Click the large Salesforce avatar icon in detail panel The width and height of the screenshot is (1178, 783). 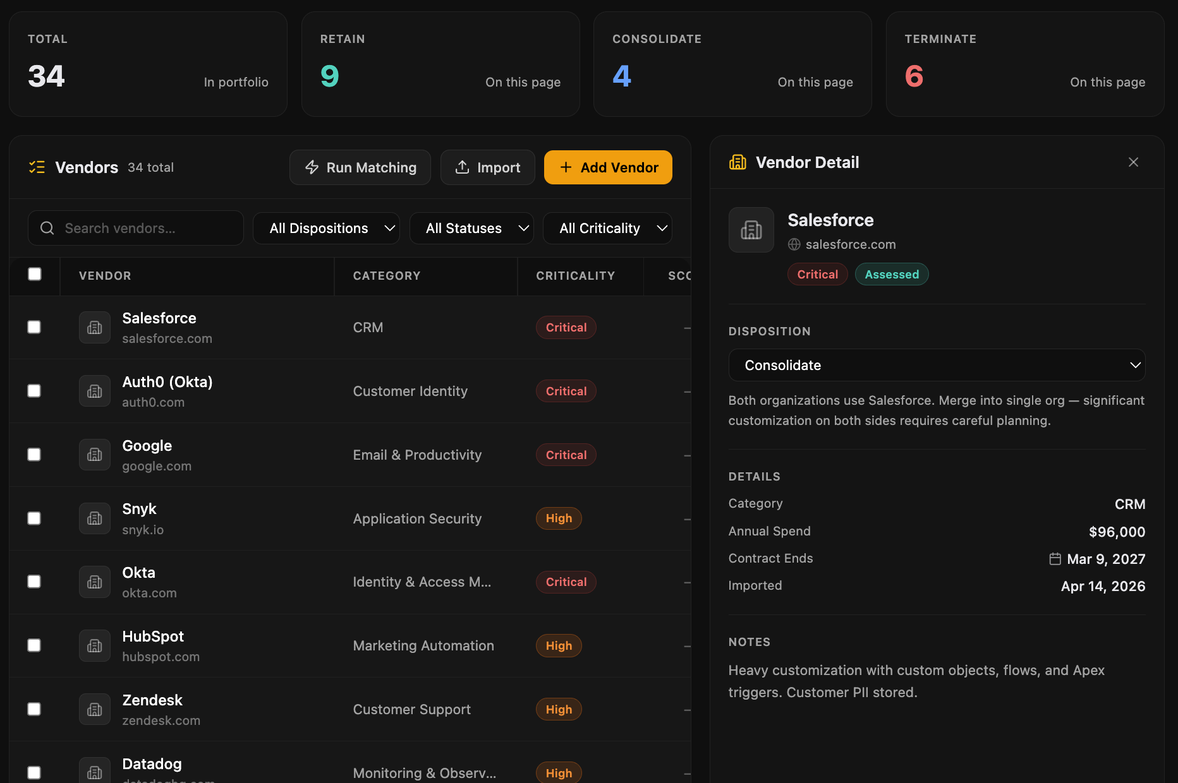[751, 230]
